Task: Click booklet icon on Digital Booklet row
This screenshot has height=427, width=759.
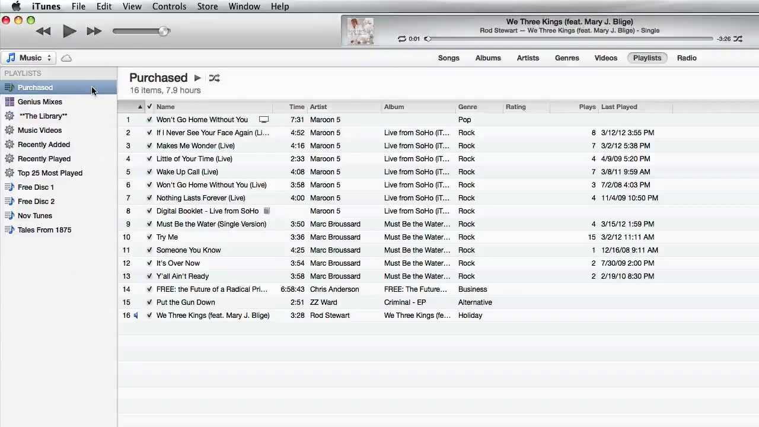Action: click(267, 211)
